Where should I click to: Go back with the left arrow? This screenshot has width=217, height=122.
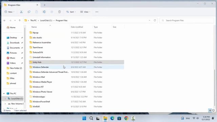coord(4,20)
